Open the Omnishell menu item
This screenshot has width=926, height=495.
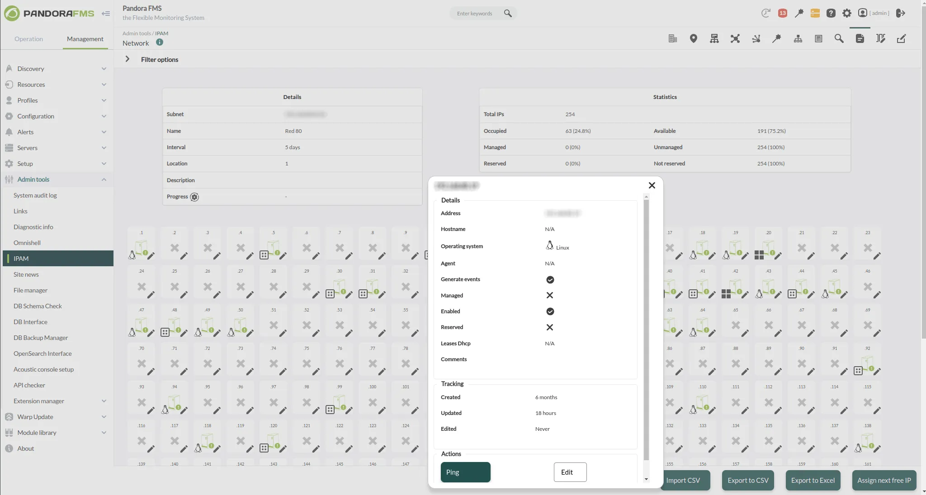[x=27, y=243]
